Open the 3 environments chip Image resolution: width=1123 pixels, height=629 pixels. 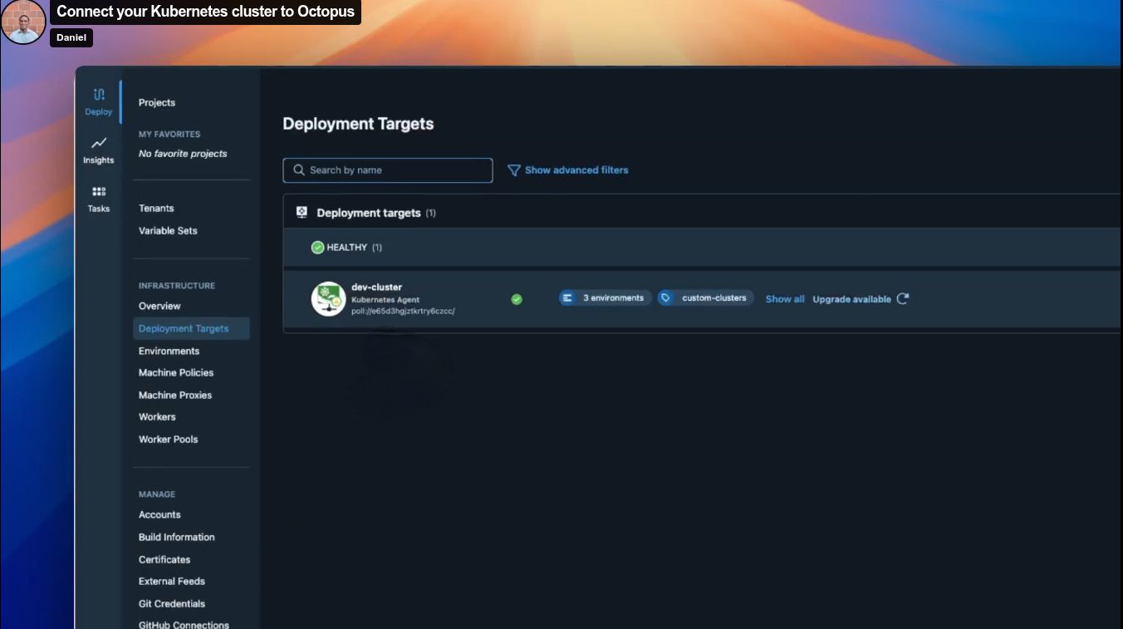point(606,297)
